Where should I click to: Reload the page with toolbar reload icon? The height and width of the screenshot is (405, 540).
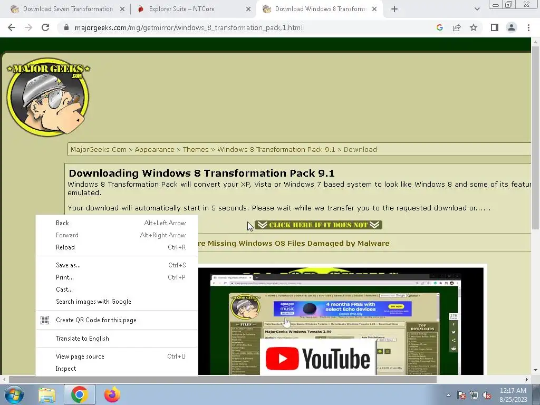coord(45,27)
